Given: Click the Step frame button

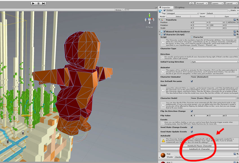Looking at the screenshot, I should (x=43, y=3).
